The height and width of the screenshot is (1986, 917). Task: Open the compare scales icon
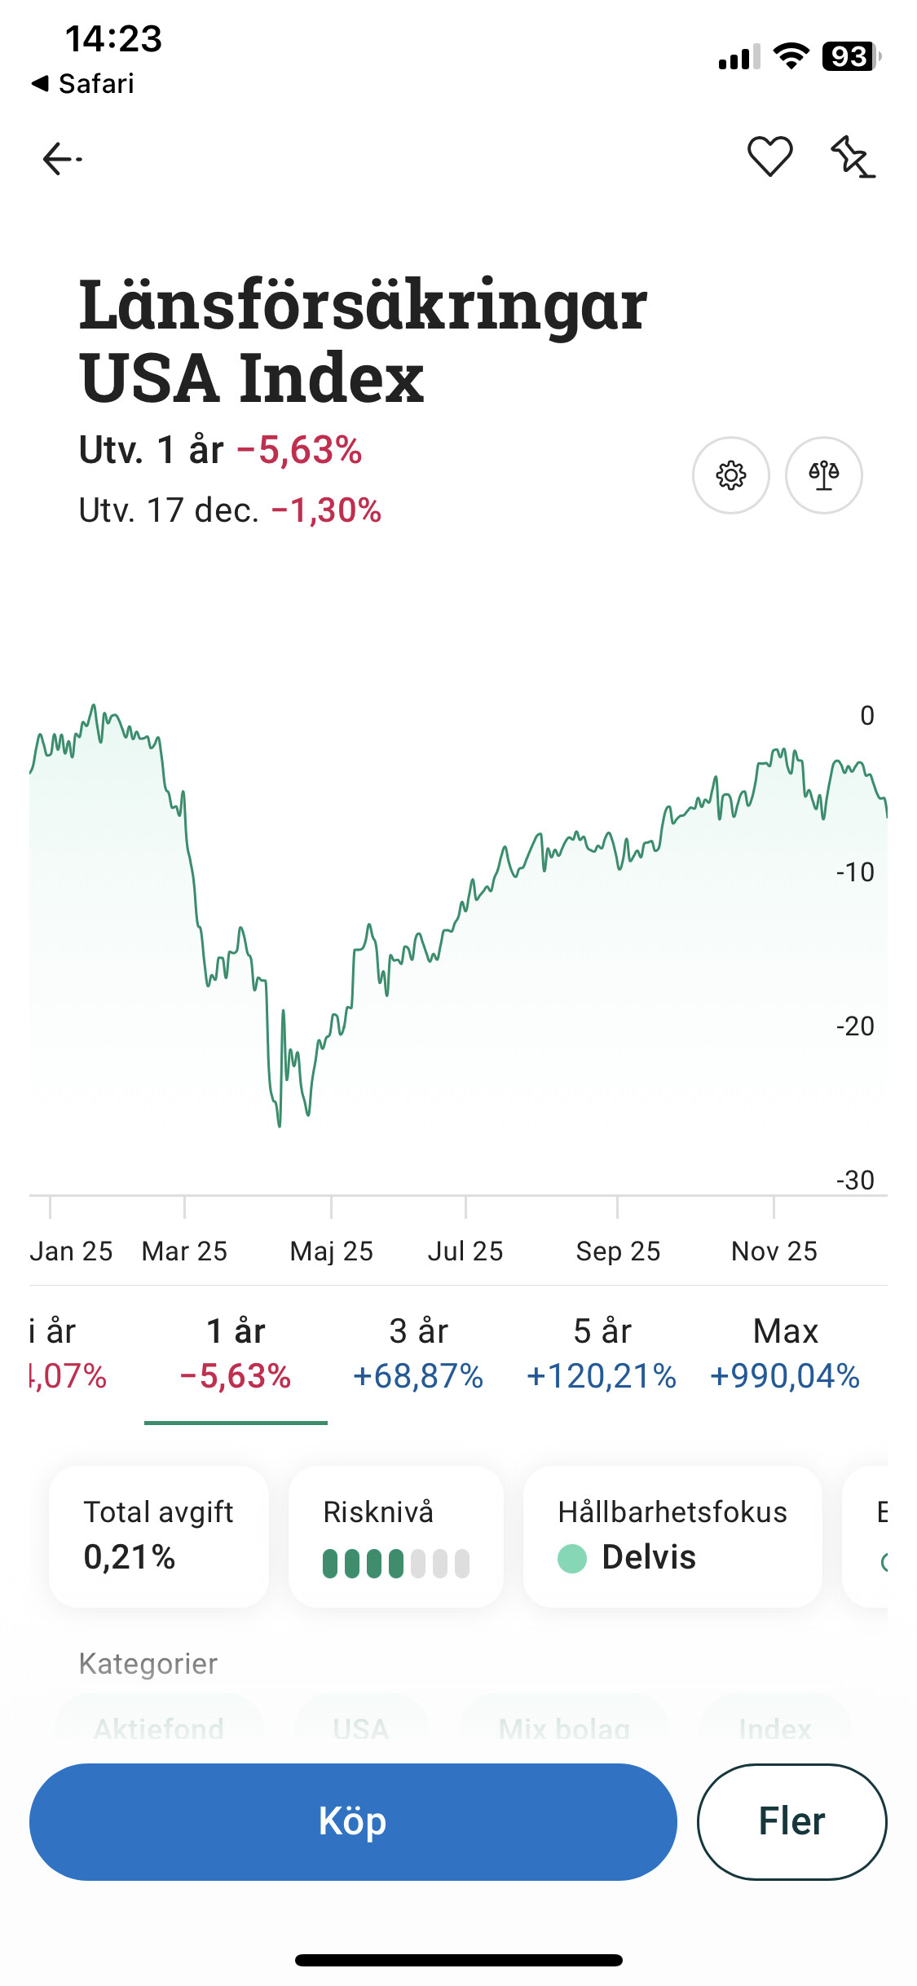(823, 475)
